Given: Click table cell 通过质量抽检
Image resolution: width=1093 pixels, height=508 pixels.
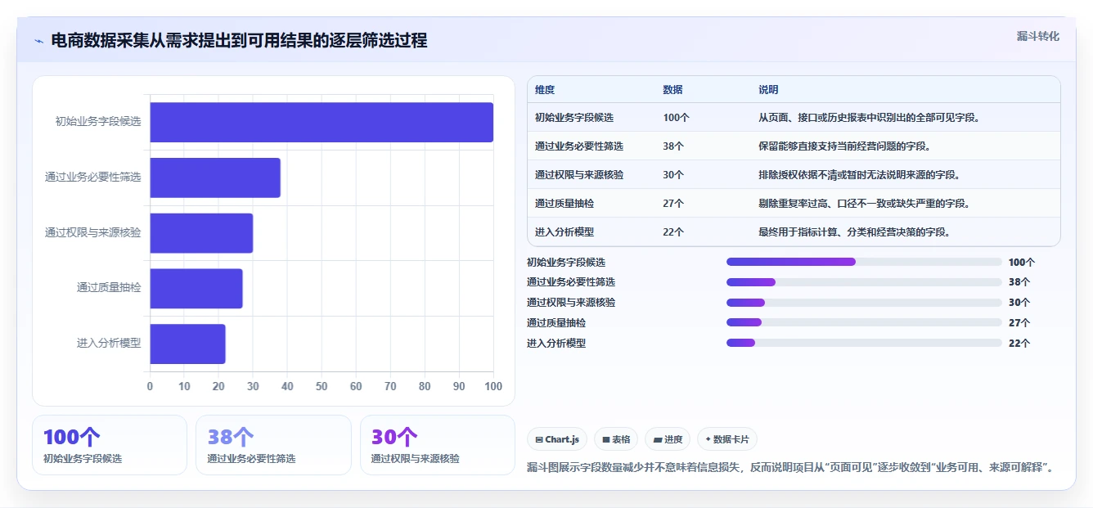Looking at the screenshot, I should (x=564, y=204).
